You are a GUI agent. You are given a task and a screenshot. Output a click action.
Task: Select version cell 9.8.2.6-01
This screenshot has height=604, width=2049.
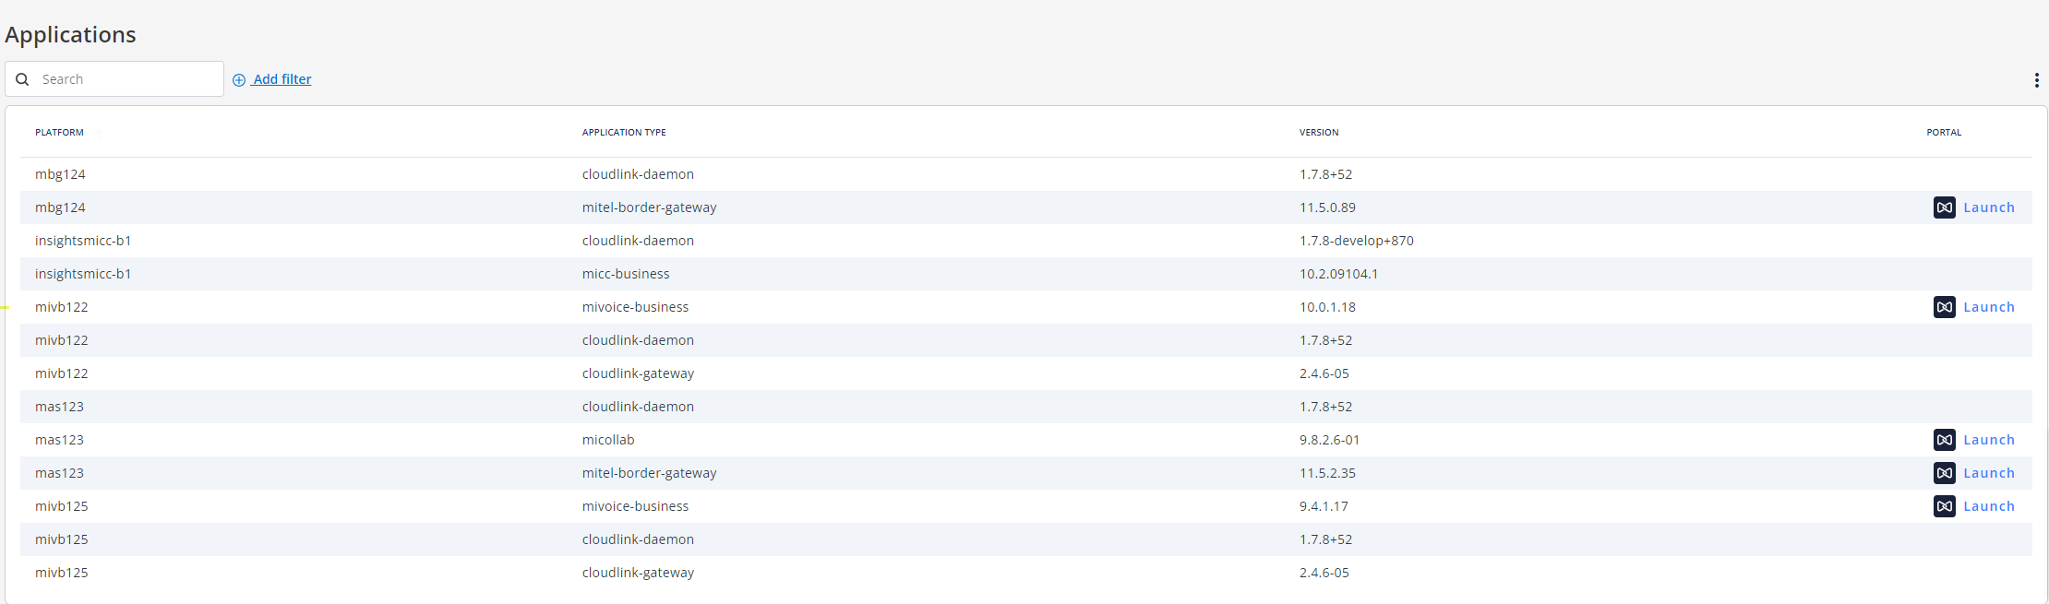[x=1329, y=440]
